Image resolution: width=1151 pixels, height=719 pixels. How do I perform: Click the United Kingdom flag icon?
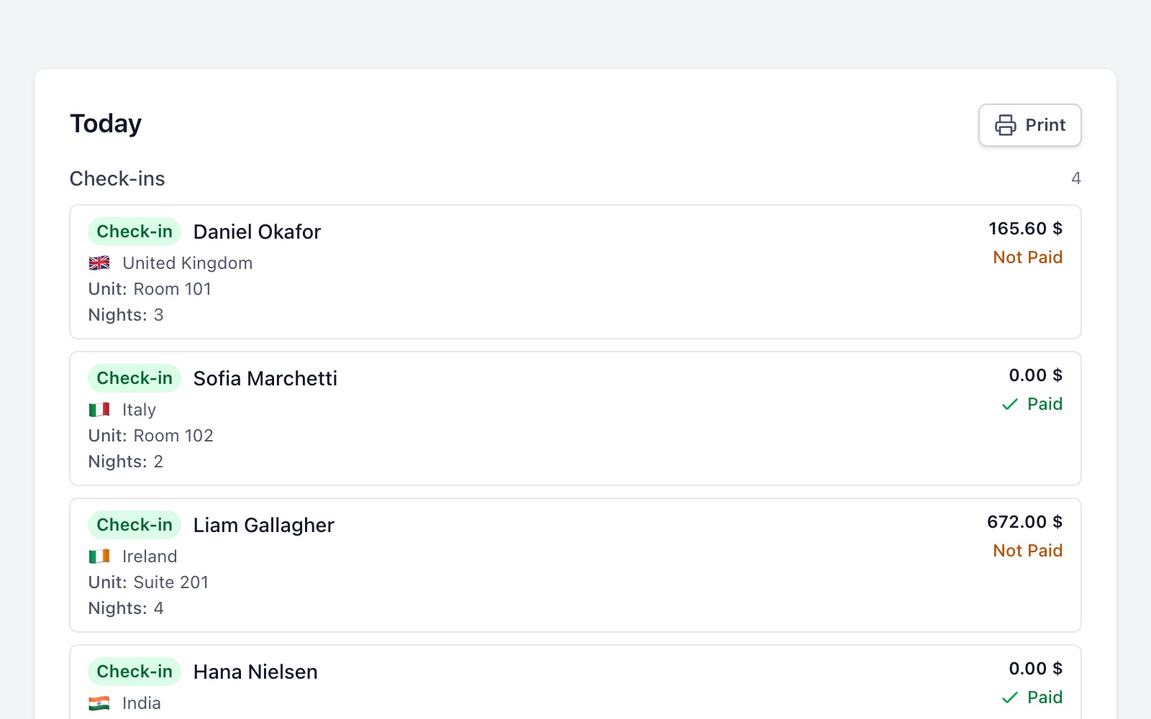point(99,263)
